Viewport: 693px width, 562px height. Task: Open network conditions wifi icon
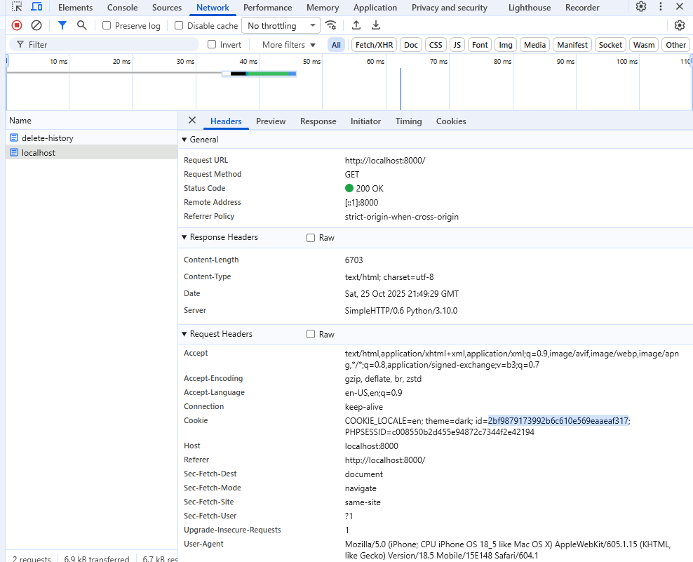(x=331, y=25)
